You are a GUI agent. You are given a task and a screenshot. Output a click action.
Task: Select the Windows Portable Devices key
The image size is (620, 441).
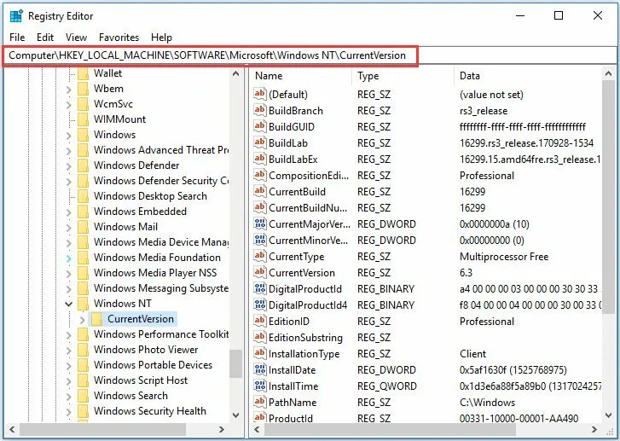[153, 365]
